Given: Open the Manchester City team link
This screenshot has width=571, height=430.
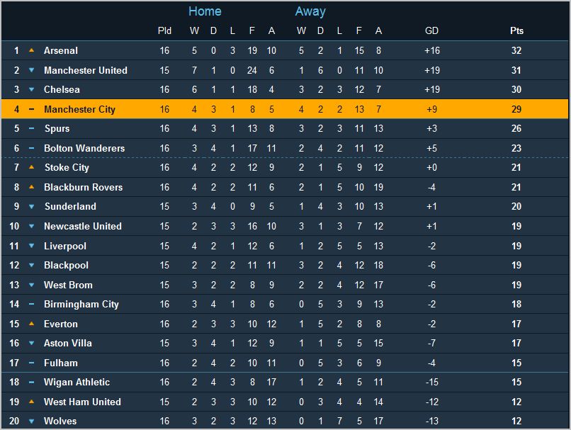Looking at the screenshot, I should [79, 109].
